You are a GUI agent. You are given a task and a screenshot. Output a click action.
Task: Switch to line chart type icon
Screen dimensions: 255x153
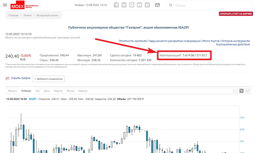(235, 91)
